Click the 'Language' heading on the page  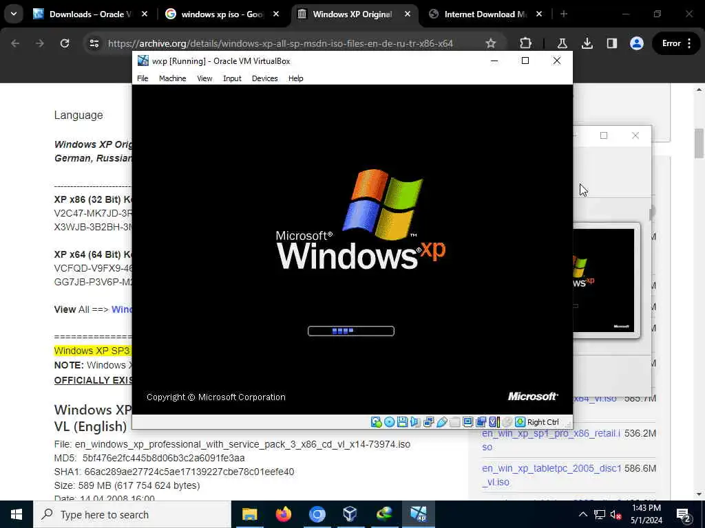tap(78, 115)
